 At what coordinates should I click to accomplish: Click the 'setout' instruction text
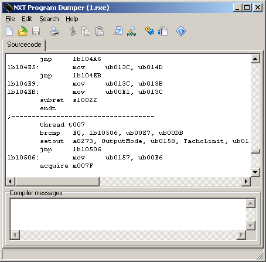52,141
